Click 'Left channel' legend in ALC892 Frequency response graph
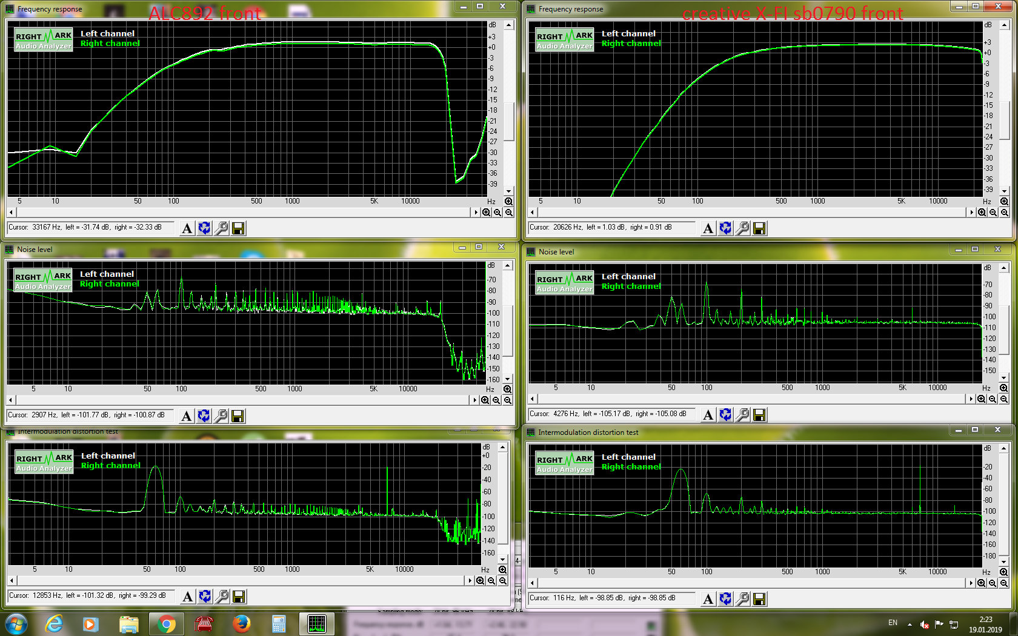1018x636 pixels. [x=108, y=34]
